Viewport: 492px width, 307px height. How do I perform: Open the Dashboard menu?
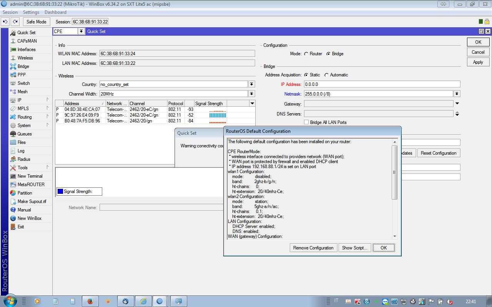(55, 12)
